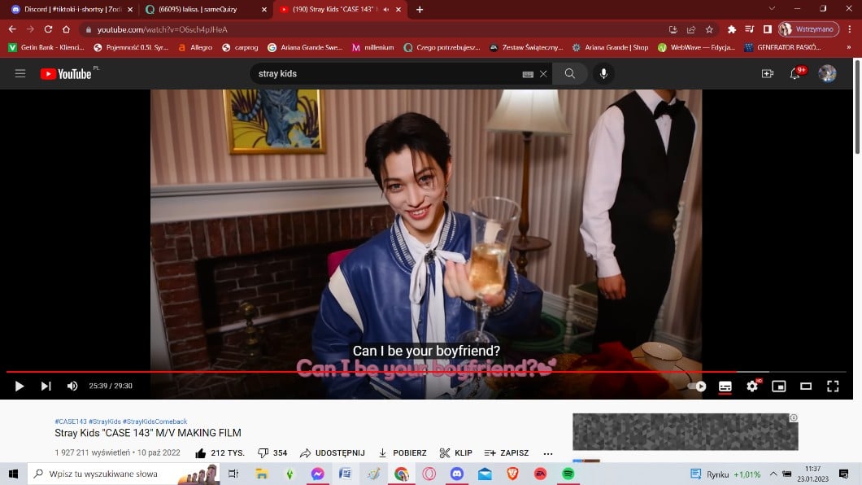Search by voice using microphone icon
The image size is (862, 485).
pyautogui.click(x=603, y=74)
